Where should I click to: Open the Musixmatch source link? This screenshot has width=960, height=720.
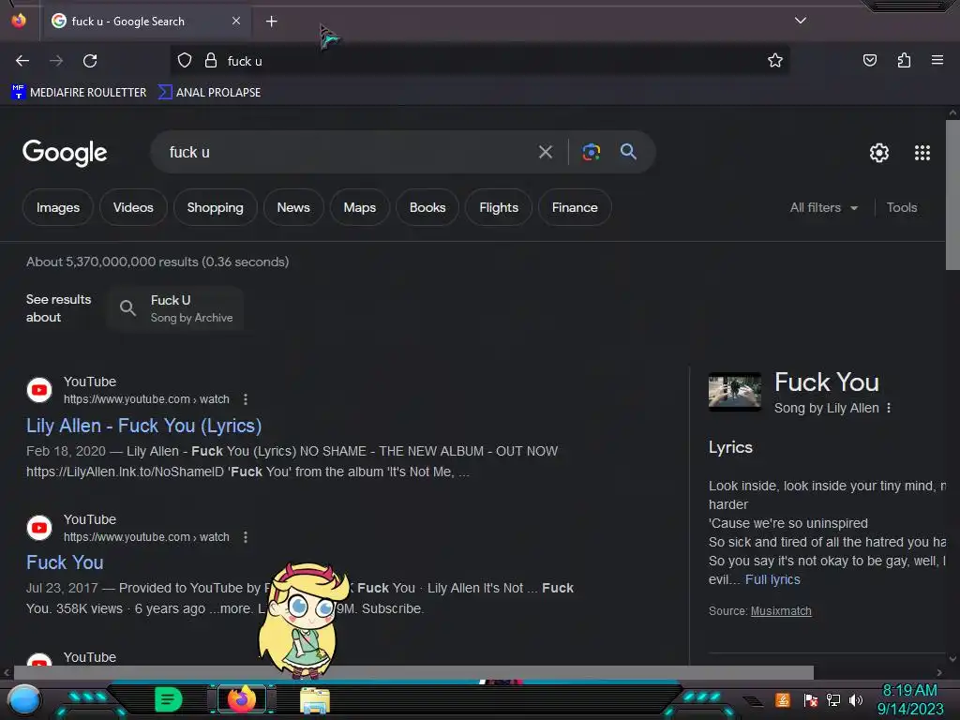pyautogui.click(x=781, y=611)
